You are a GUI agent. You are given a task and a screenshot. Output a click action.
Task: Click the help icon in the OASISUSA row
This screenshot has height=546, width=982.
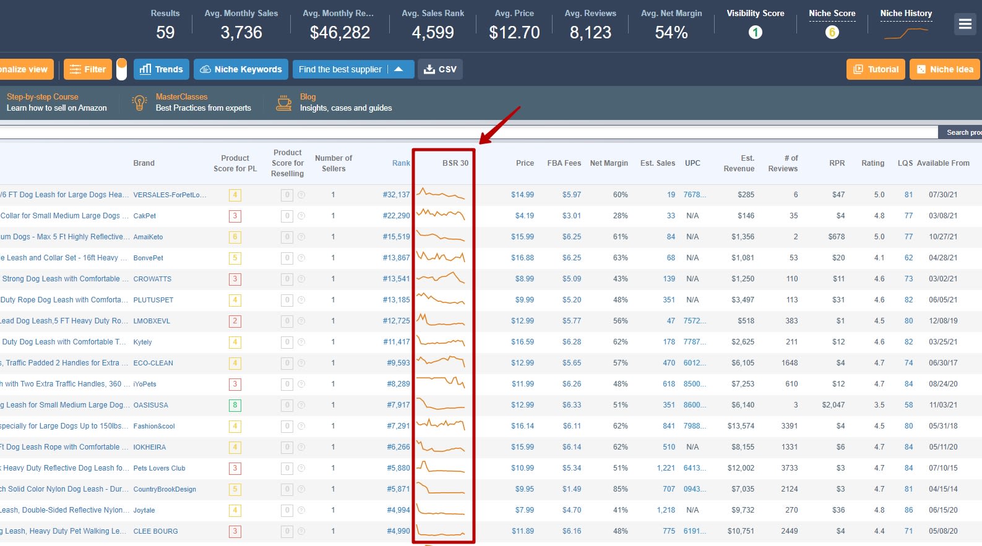(x=301, y=405)
